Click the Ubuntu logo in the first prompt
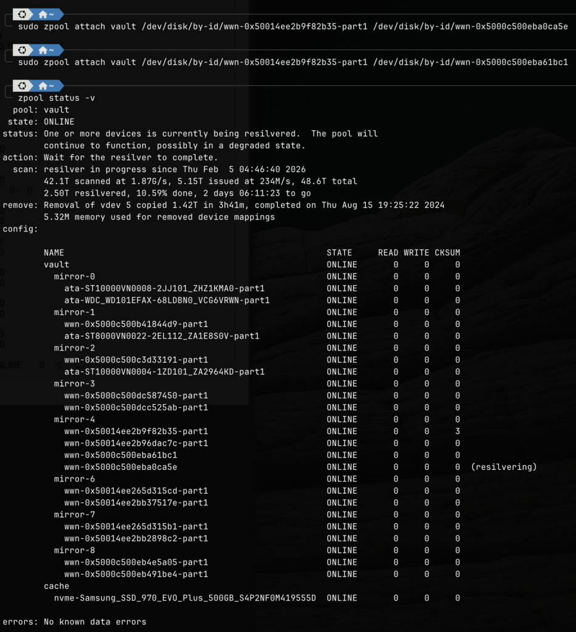The image size is (576, 632). click(x=22, y=14)
